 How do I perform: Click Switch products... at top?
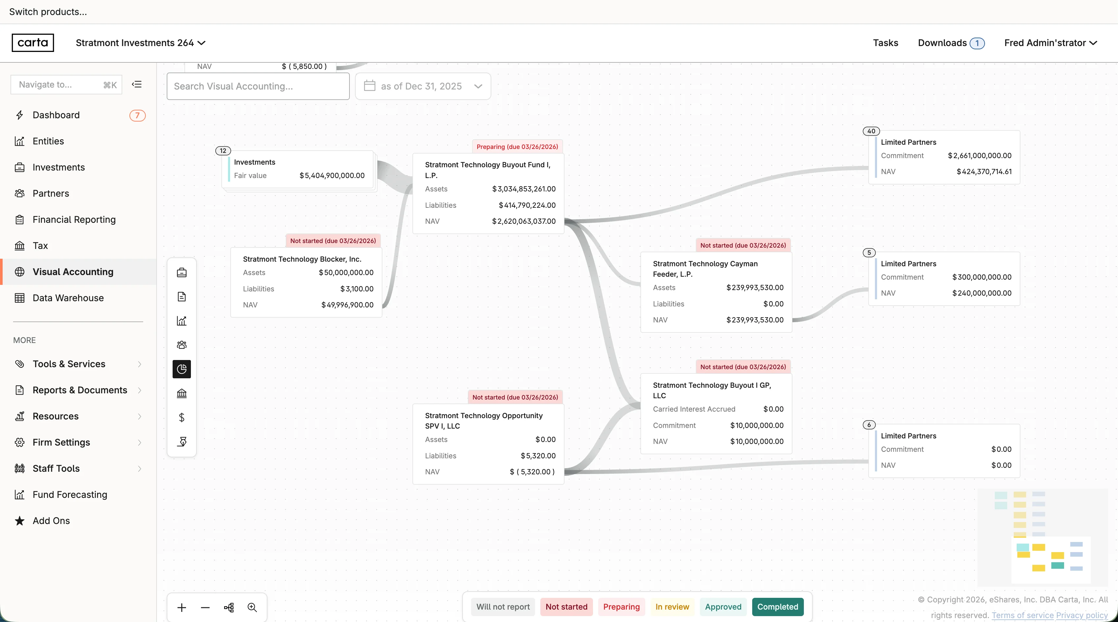click(48, 12)
